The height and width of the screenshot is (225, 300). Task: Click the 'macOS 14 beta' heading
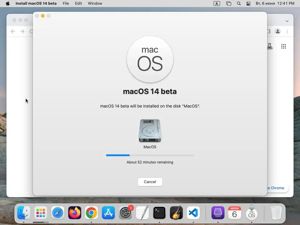(x=150, y=91)
